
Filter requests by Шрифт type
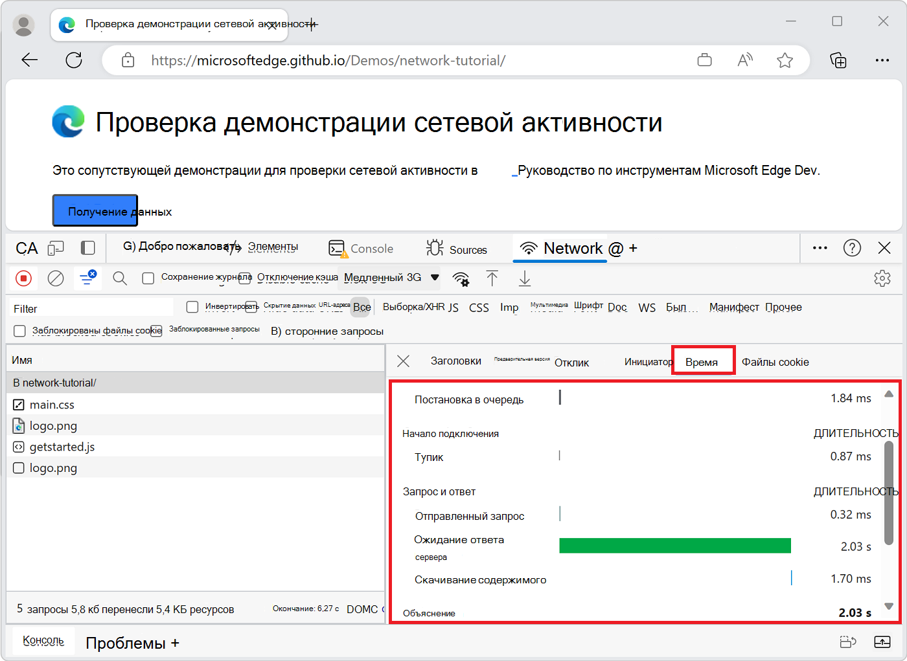coord(588,306)
